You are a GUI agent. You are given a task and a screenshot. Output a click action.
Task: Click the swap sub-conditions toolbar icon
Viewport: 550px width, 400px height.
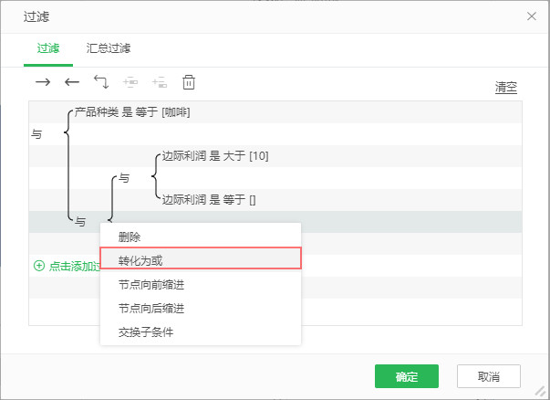(x=101, y=82)
